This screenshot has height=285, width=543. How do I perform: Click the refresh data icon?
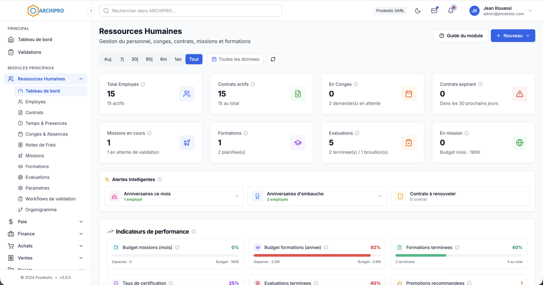pos(273,59)
